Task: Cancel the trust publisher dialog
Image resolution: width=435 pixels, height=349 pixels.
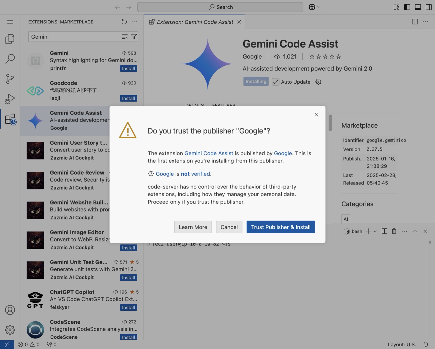Action: (x=229, y=227)
